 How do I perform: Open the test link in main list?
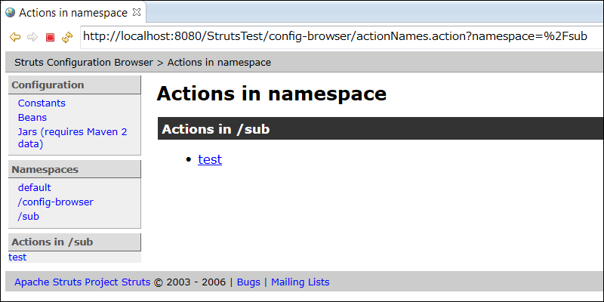pyautogui.click(x=210, y=159)
